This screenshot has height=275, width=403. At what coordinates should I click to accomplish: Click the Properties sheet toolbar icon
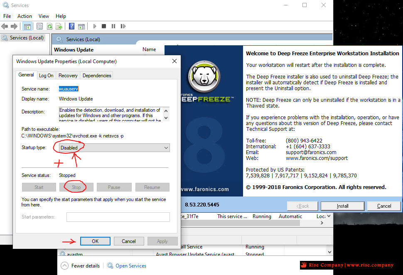[x=39, y=26]
